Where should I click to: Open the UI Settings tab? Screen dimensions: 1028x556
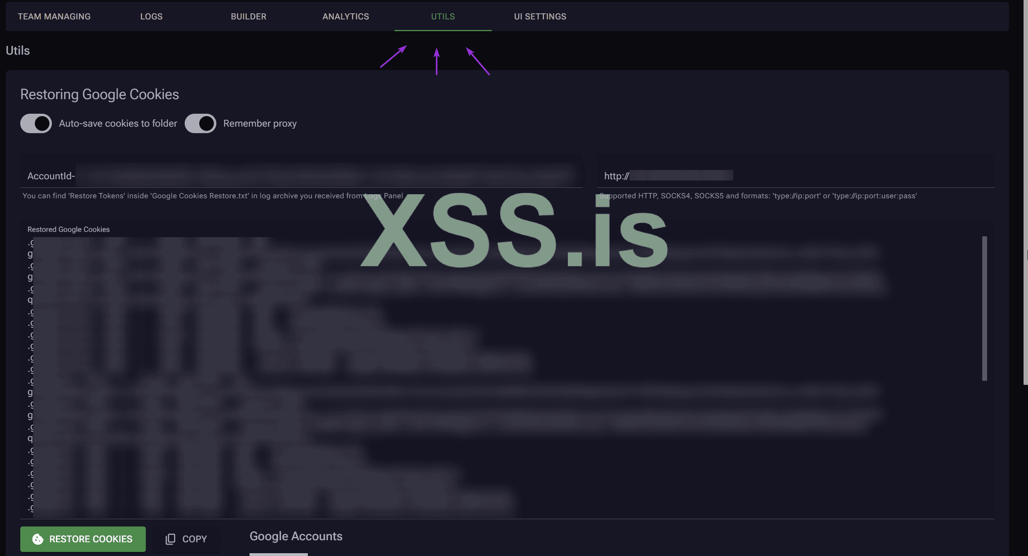(540, 17)
